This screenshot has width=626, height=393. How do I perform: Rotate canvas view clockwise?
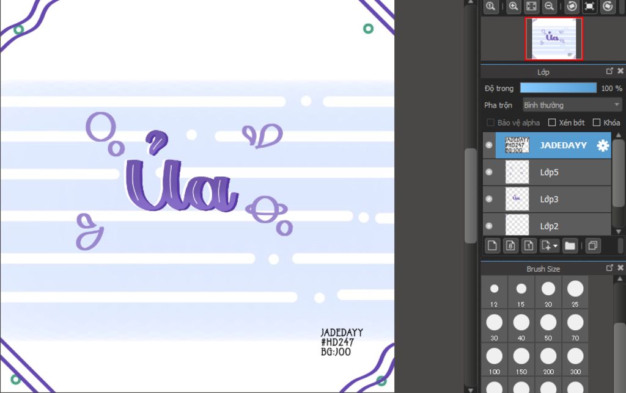point(608,6)
